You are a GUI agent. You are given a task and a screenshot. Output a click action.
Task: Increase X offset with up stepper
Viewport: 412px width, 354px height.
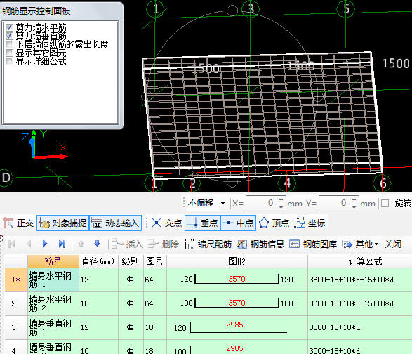pos(281,199)
